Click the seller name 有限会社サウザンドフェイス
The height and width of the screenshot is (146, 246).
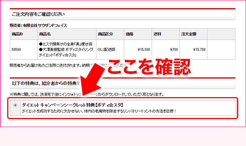point(45,25)
